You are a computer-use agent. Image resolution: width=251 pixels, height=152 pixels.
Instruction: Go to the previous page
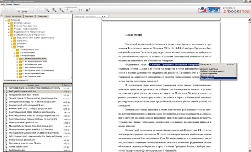pos(12,10)
